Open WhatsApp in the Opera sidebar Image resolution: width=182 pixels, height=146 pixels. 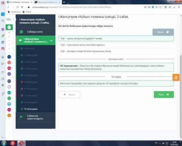coord(3,36)
